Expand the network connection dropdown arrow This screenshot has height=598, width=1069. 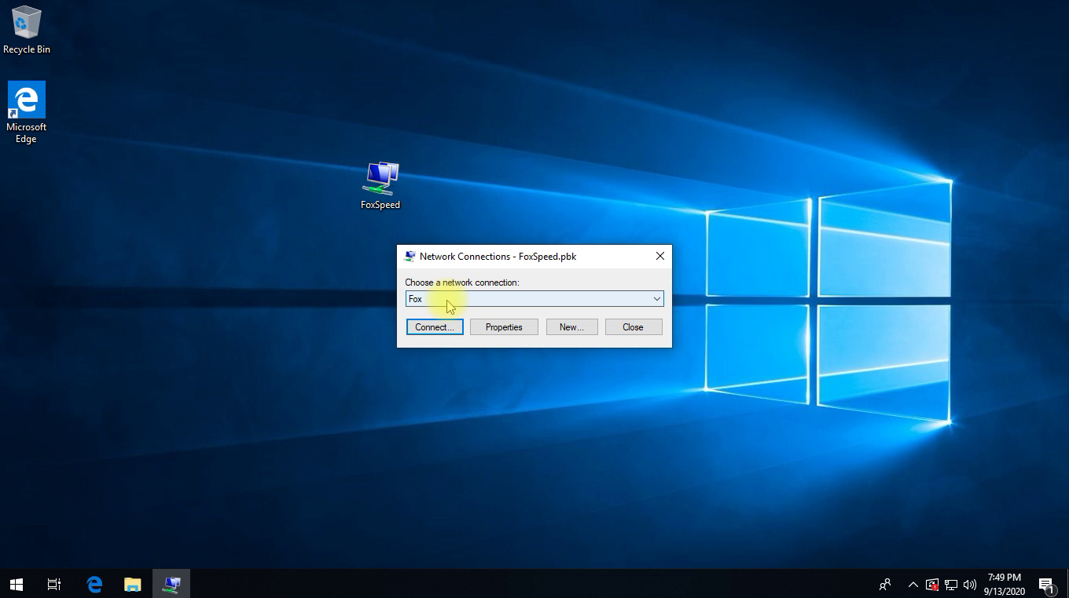tap(656, 299)
